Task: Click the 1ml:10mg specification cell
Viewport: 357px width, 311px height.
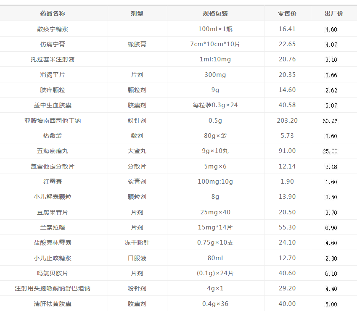Action: tap(215, 59)
